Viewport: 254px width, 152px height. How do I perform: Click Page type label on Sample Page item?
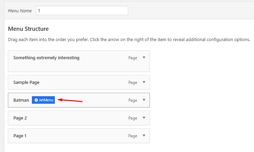click(x=133, y=83)
